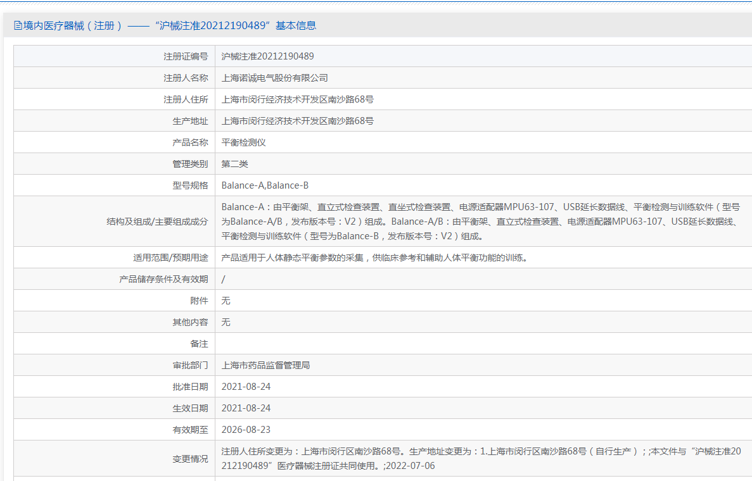The width and height of the screenshot is (752, 481).
Task: Click the empty 备注 value cell
Action: coord(481,344)
